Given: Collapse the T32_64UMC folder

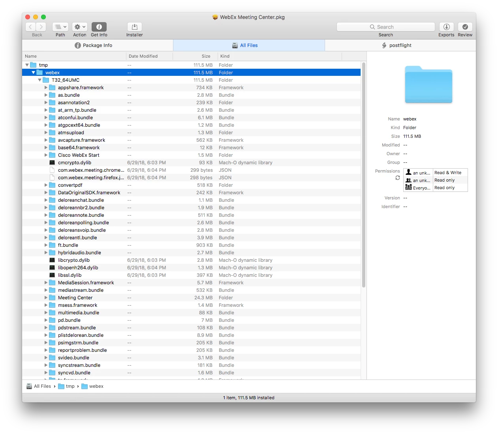Looking at the screenshot, I should tap(39, 80).
